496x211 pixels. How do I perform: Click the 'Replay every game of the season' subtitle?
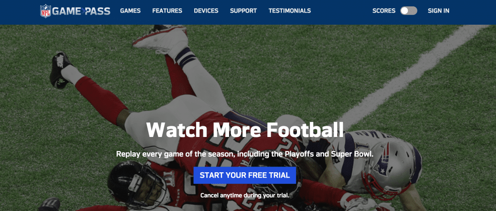[x=245, y=154]
